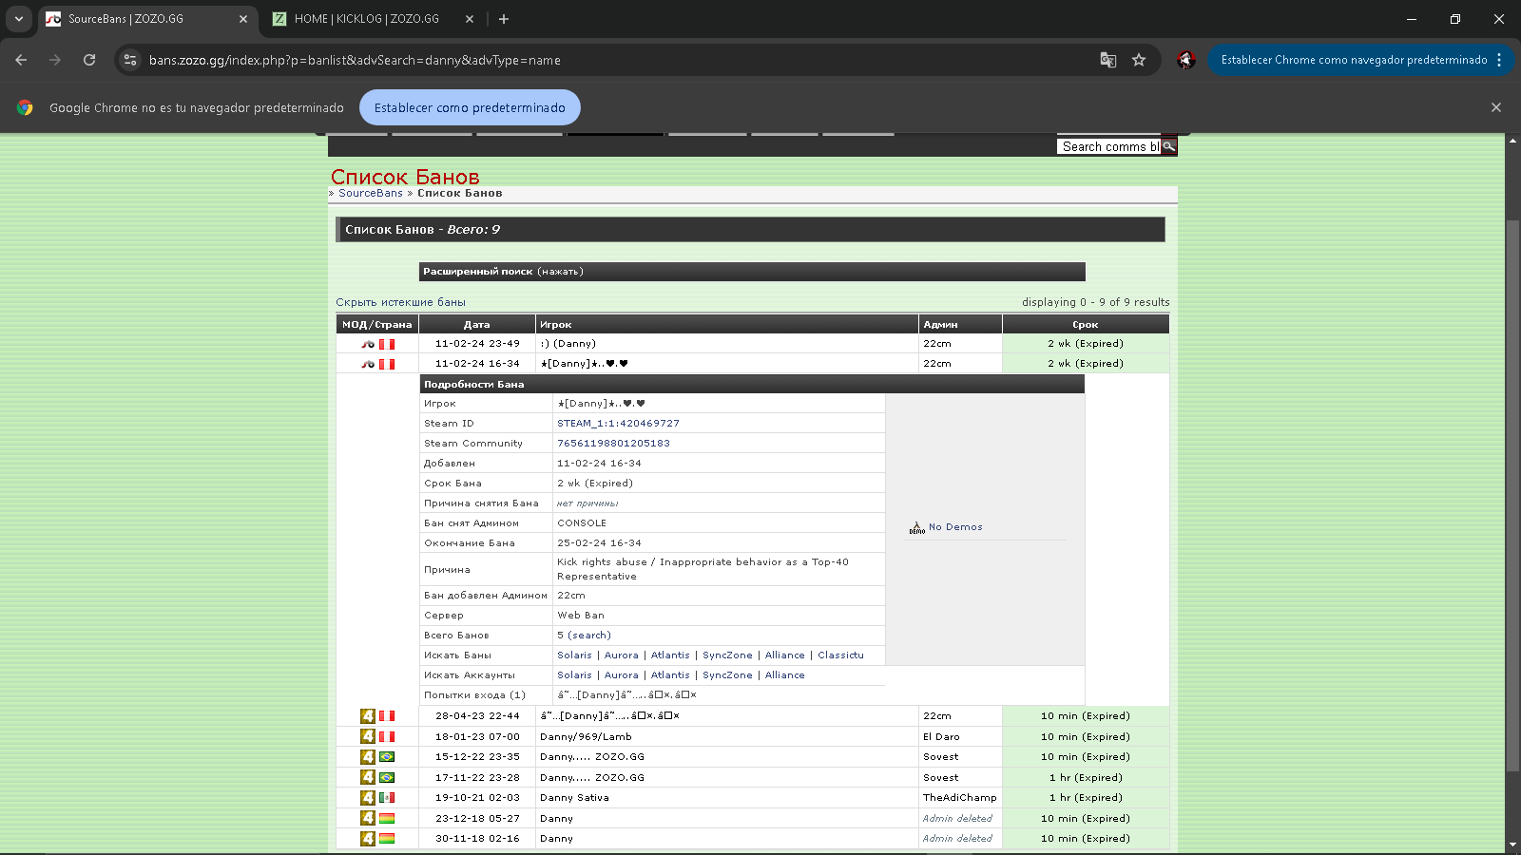
Task: Open Chrome's three-dot menu
Action: click(1499, 60)
